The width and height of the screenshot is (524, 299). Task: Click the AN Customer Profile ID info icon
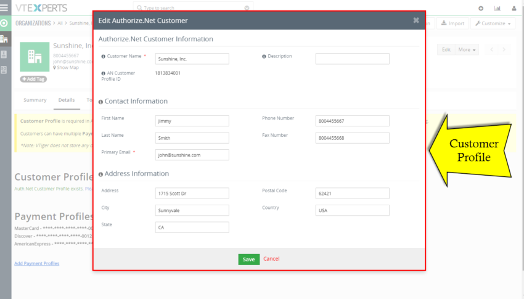pyautogui.click(x=104, y=73)
